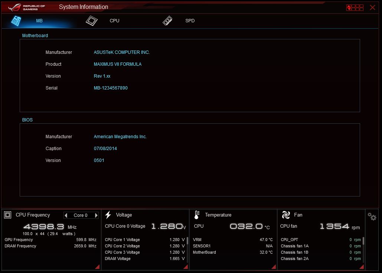Expand the Fan panel red corner
This screenshot has width=382, height=273.
point(362,267)
